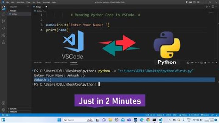The height and width of the screenshot is (123, 219).
Task: Open Source Control view
Action: [3, 21]
